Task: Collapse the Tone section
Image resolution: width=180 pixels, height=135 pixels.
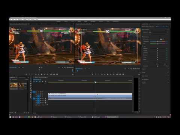Action: coord(142,46)
